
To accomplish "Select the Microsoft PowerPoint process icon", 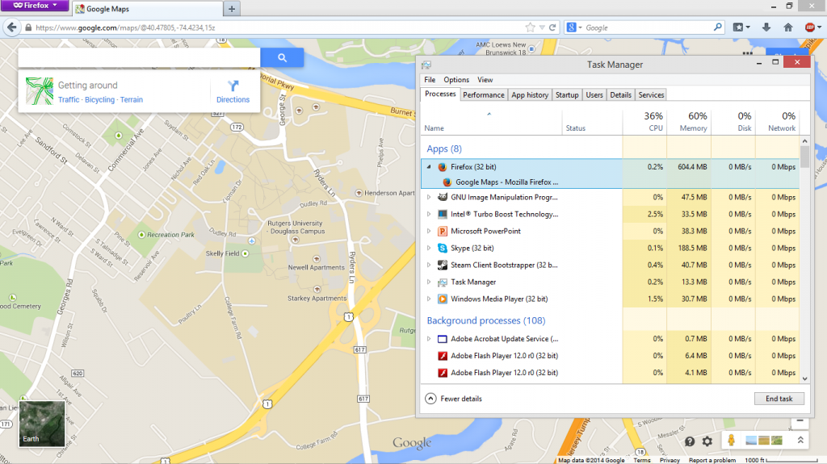I will pyautogui.click(x=443, y=231).
